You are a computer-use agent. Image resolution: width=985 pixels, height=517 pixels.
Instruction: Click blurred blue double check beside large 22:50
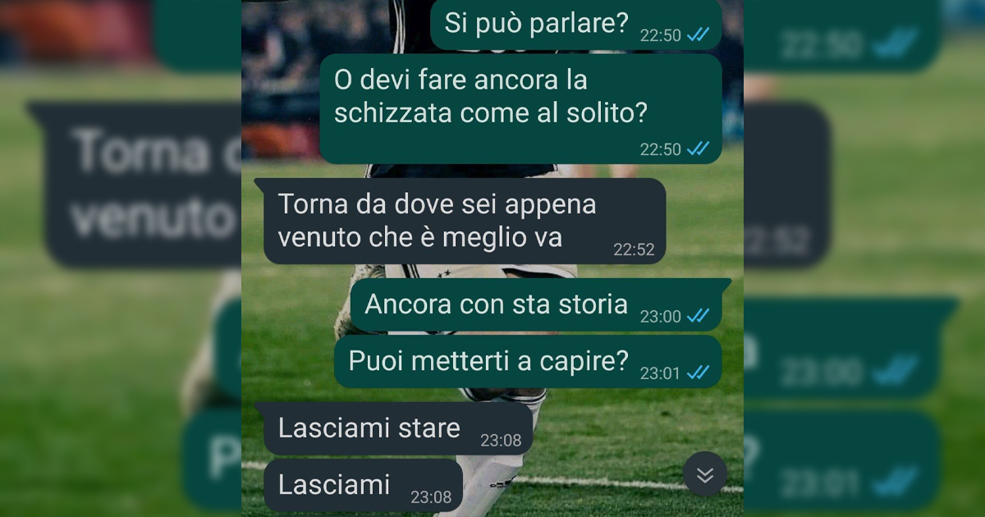(x=896, y=45)
